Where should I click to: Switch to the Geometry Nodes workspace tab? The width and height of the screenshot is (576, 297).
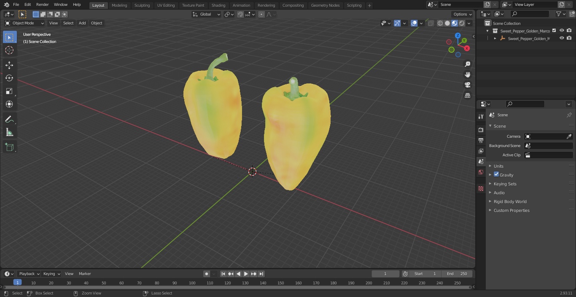coord(325,5)
